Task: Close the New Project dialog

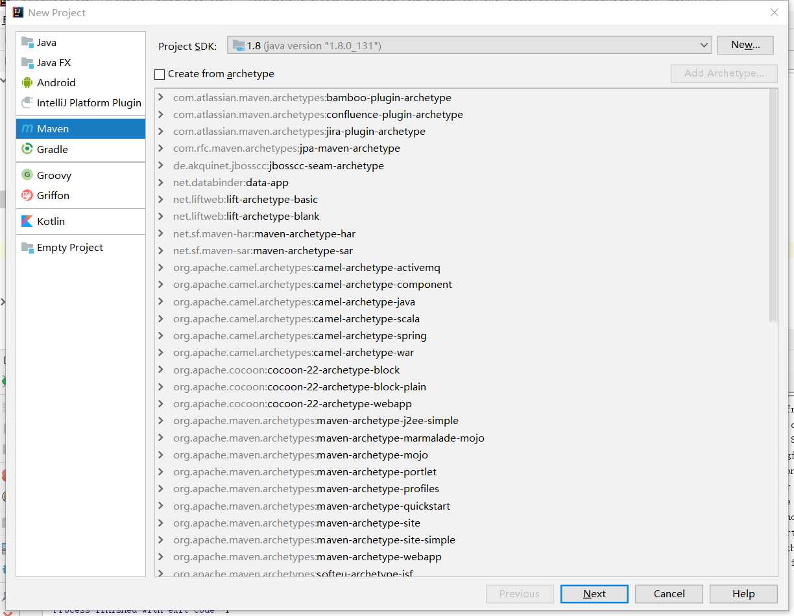Action: (774, 12)
